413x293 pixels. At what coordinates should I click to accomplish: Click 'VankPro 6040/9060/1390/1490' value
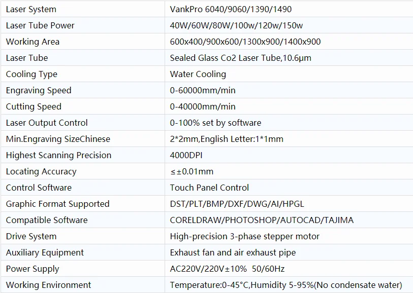coord(231,9)
